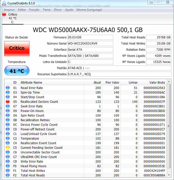Click the blue status icon for Read Error Rate
Viewport: 174px width, 180px height.
8,88
